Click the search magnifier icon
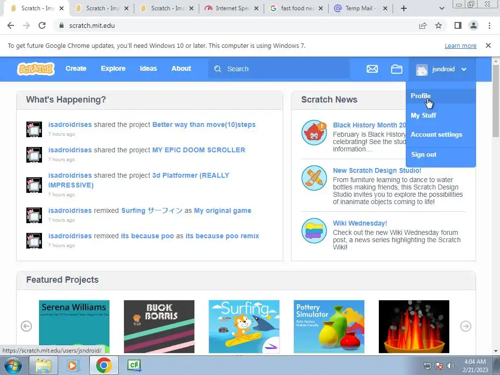 (218, 69)
